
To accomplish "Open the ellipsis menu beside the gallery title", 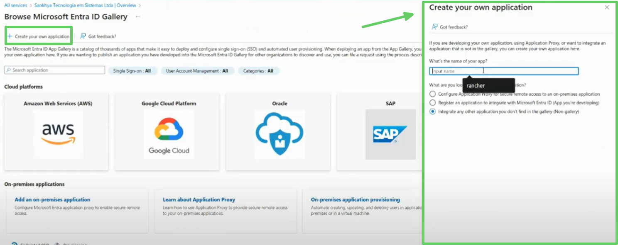I will [137, 17].
